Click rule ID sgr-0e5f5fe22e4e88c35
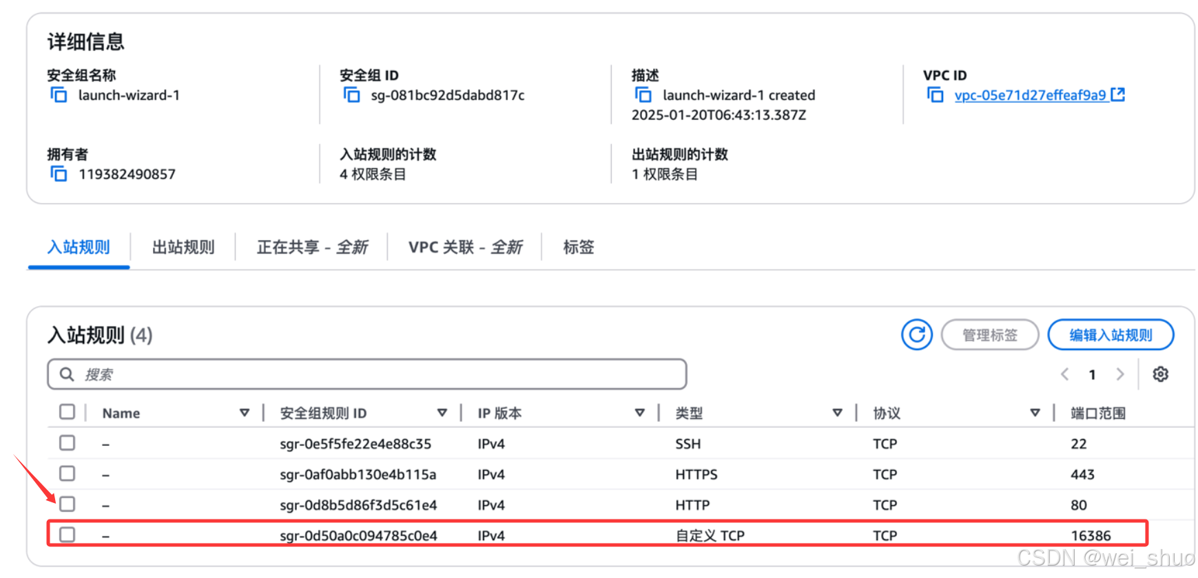This screenshot has width=1198, height=578. [x=355, y=444]
